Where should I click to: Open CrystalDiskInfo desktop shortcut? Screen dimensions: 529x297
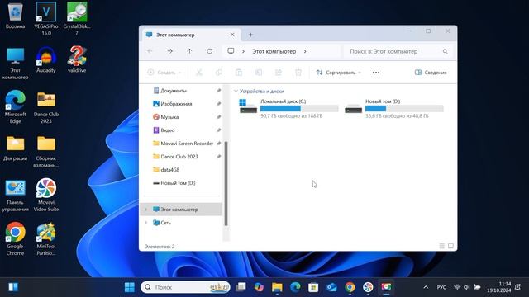[77, 18]
